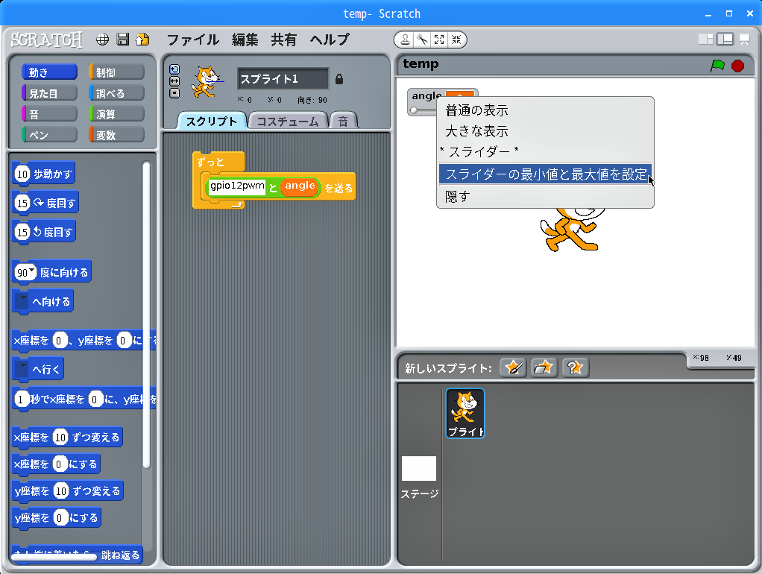Switch to the スクリプト tab

tap(212, 121)
